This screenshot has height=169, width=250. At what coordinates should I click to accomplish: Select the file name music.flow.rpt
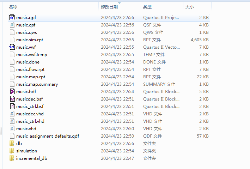tap(30, 70)
